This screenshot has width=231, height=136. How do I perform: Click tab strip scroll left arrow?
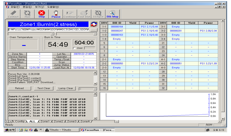click(x=7, y=121)
